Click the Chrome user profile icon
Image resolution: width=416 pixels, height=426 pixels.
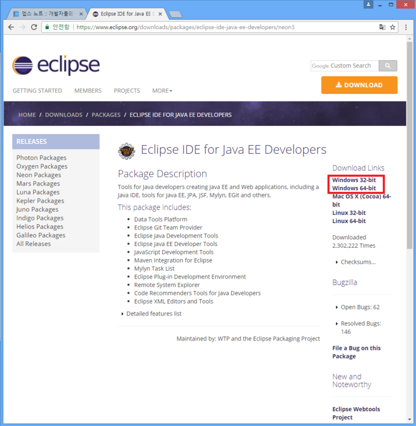pos(368,4)
